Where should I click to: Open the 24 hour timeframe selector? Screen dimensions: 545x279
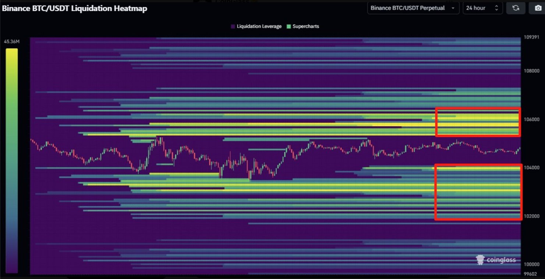coord(482,8)
